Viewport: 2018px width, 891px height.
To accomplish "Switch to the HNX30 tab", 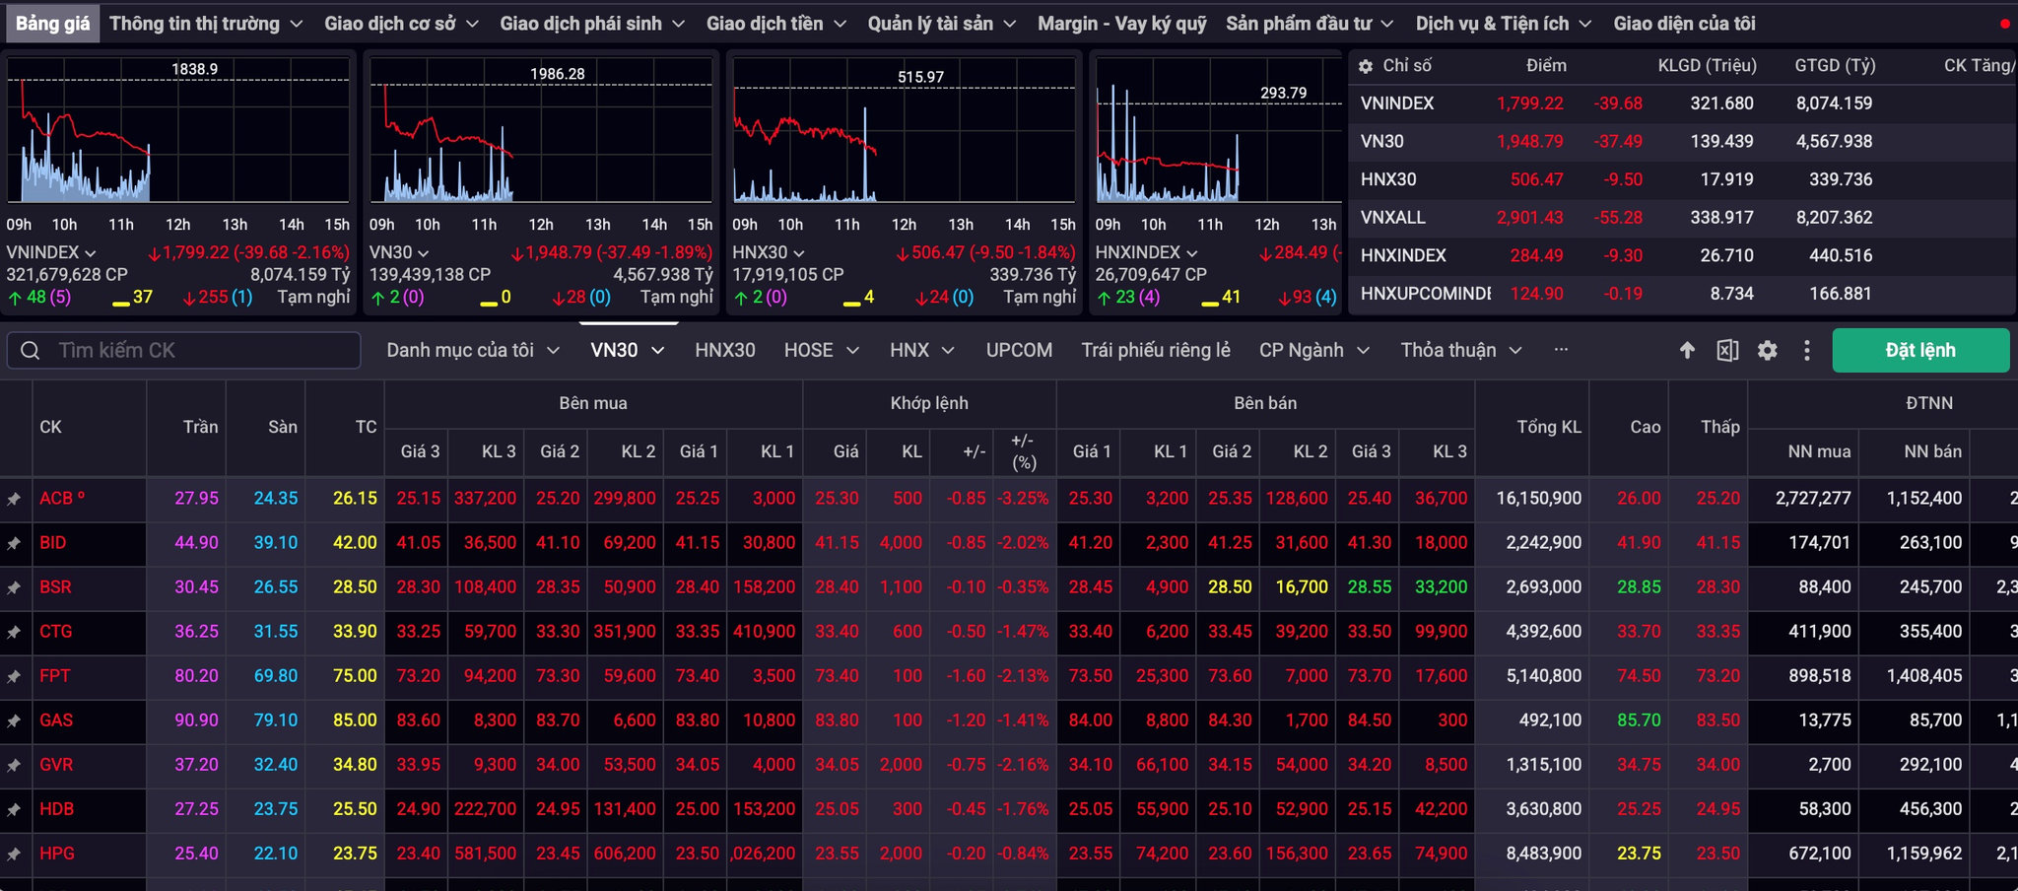I will coord(725,350).
